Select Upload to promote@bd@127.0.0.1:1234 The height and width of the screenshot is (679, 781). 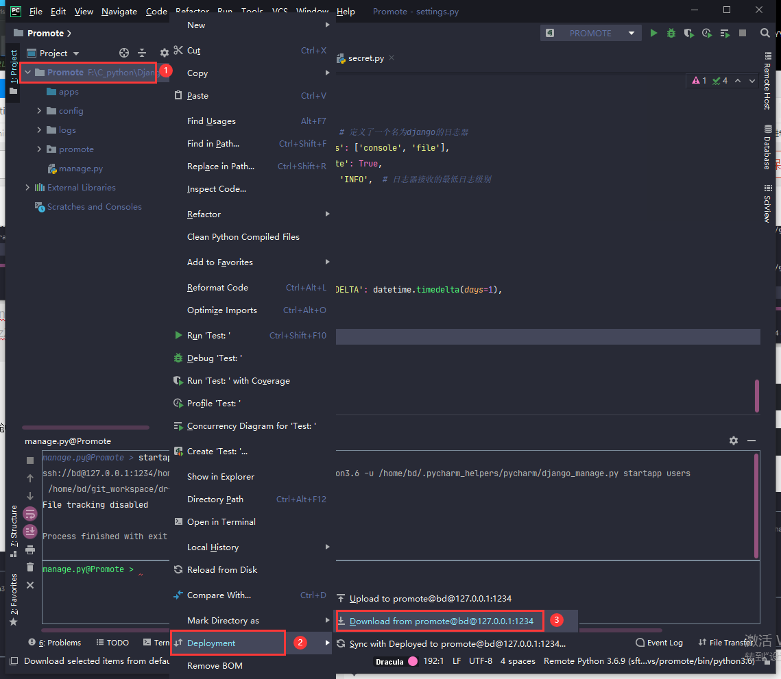[431, 598]
